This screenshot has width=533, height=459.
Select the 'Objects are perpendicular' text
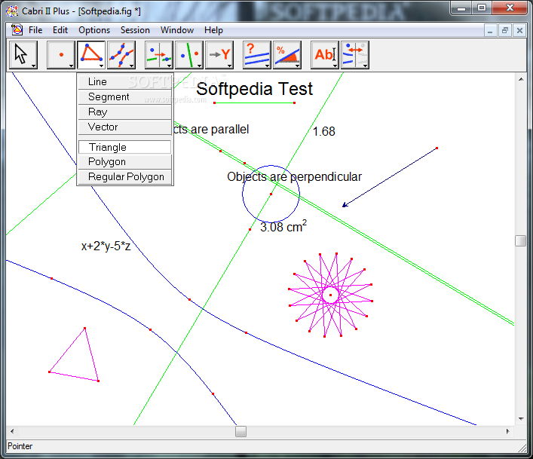click(294, 177)
